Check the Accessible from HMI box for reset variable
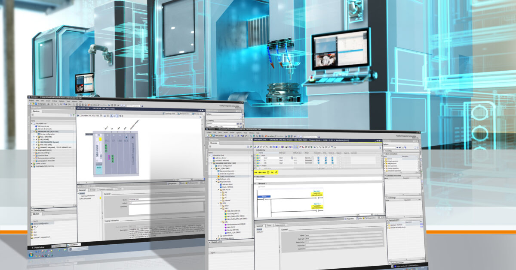 coord(318,158)
